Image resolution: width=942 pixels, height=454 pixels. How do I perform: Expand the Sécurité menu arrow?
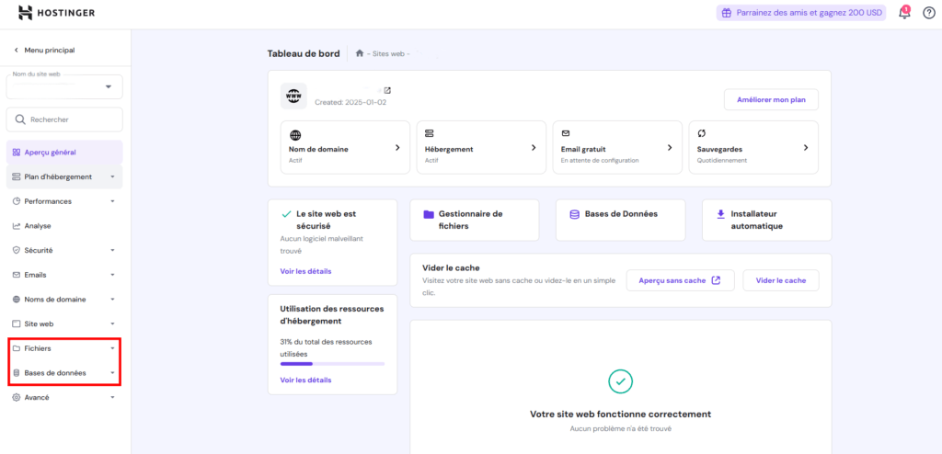[112, 250]
